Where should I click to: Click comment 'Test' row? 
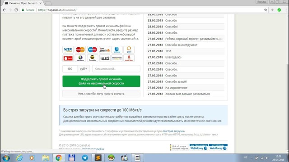186,51
